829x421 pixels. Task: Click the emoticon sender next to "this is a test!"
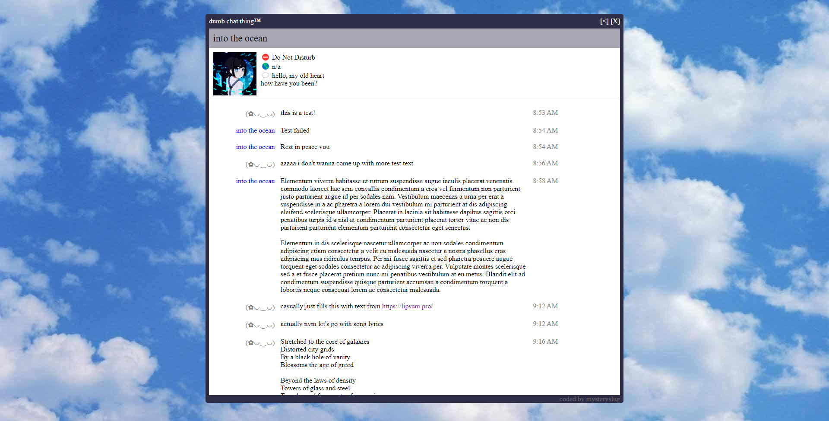click(x=260, y=114)
